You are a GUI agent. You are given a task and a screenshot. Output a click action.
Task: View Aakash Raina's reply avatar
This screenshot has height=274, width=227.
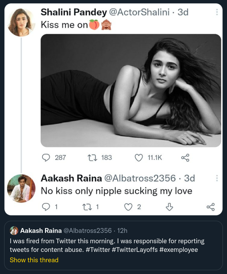21,188
